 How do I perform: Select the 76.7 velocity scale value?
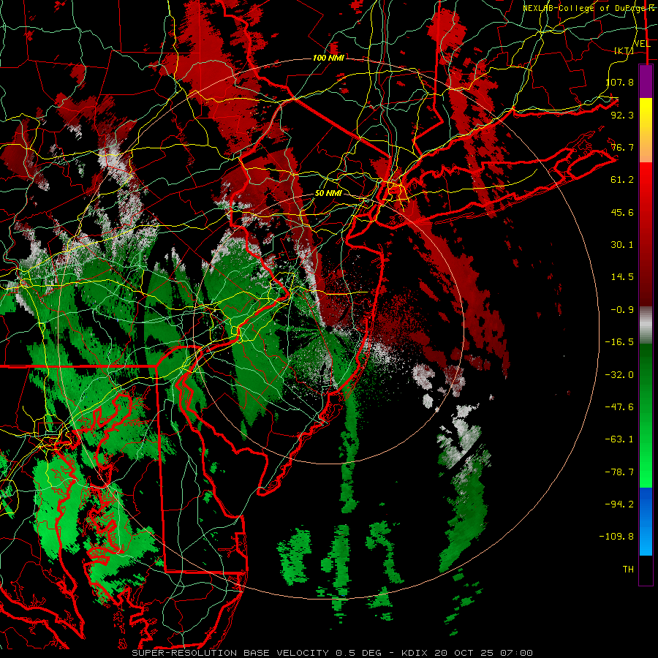coord(622,147)
